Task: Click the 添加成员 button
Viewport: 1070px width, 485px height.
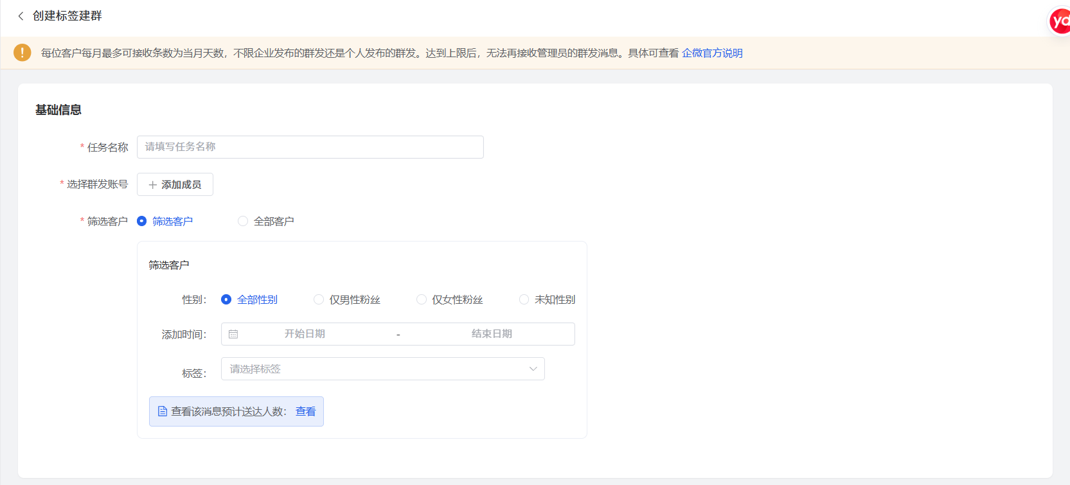Action: [175, 184]
